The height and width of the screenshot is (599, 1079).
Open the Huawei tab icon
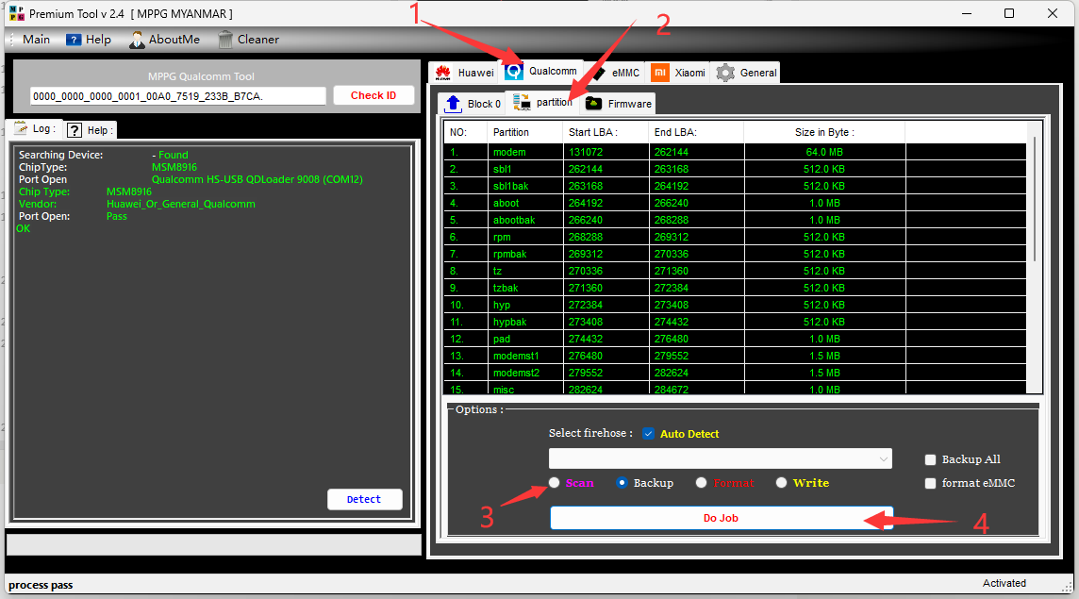click(x=442, y=73)
